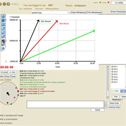Image resolution: width=126 pixels, height=126 pixels.
Task: Click the red Lobby status indicator
Action: point(108,2)
